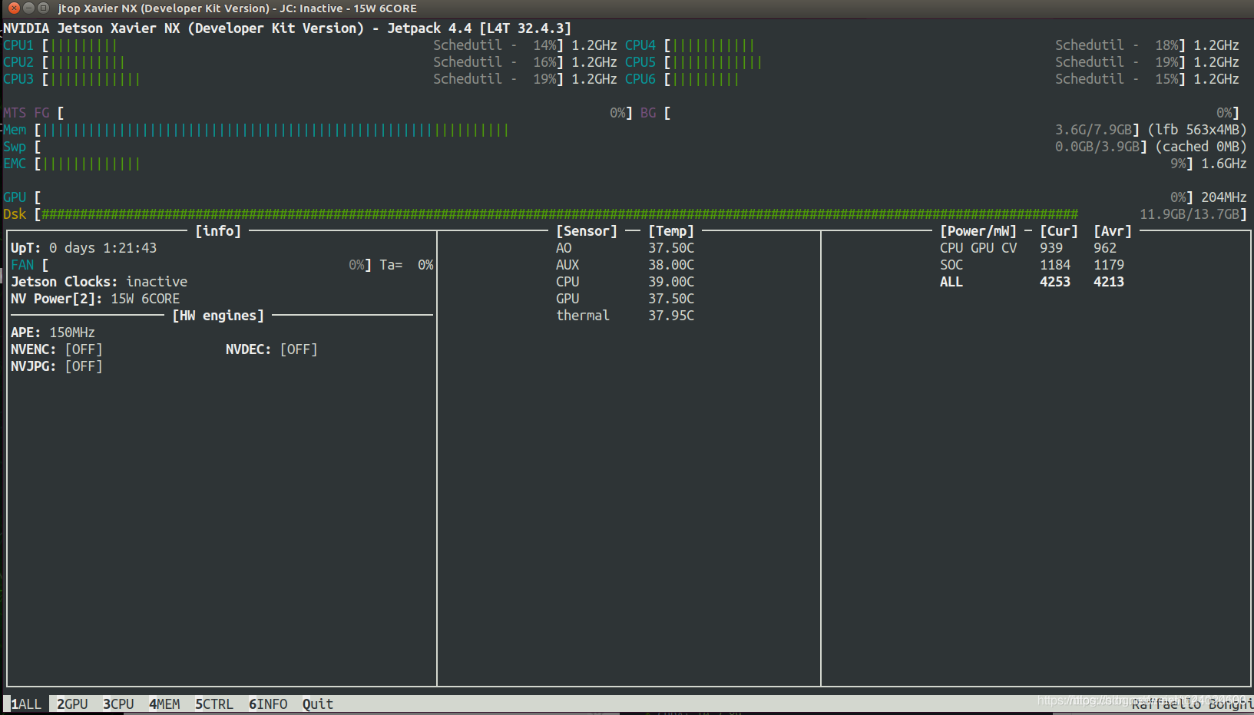
Task: Click the ALL power average 4213
Action: click(1109, 282)
